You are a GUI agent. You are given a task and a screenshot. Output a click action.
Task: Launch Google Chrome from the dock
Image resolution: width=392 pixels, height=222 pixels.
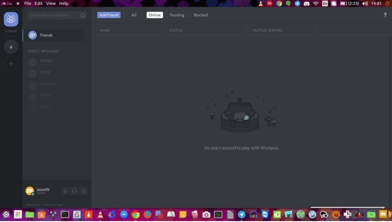tap(135, 214)
